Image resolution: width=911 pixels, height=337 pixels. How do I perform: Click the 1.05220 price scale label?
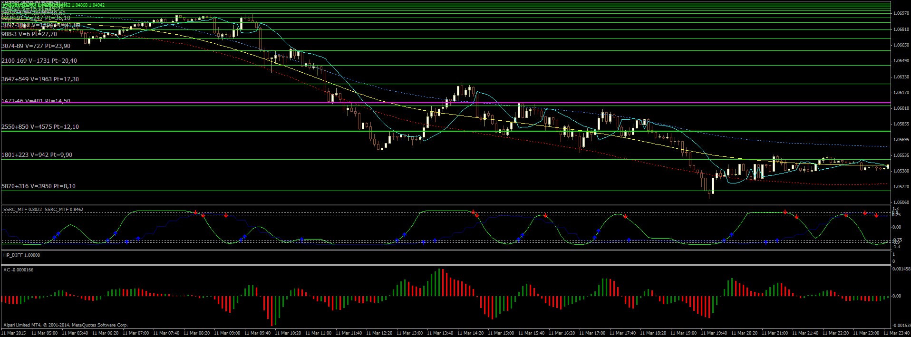[901, 187]
